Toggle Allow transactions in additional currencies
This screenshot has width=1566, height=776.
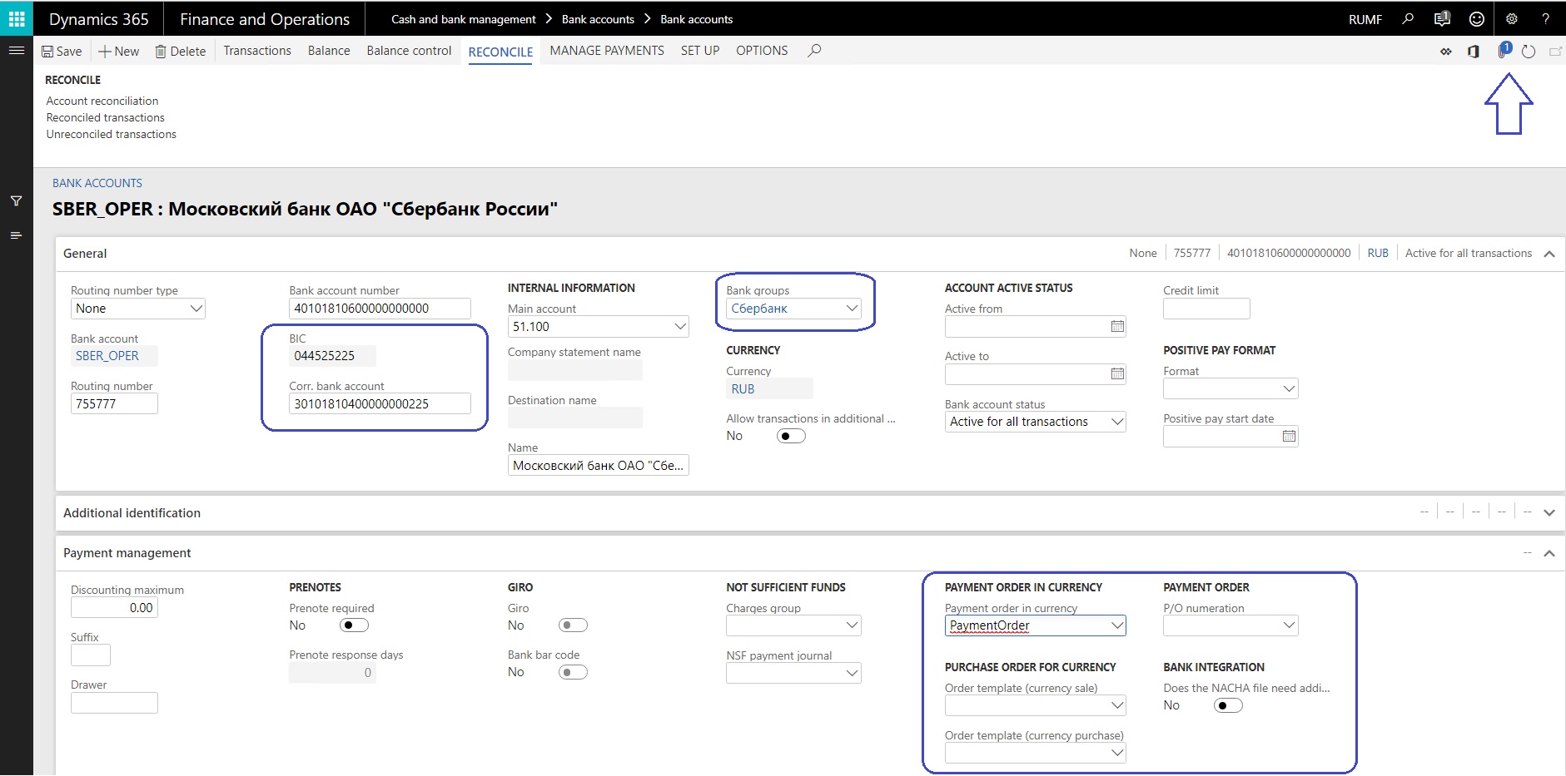point(791,436)
